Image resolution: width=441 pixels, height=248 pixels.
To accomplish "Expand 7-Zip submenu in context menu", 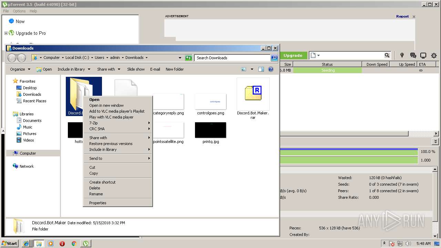I will (118, 123).
